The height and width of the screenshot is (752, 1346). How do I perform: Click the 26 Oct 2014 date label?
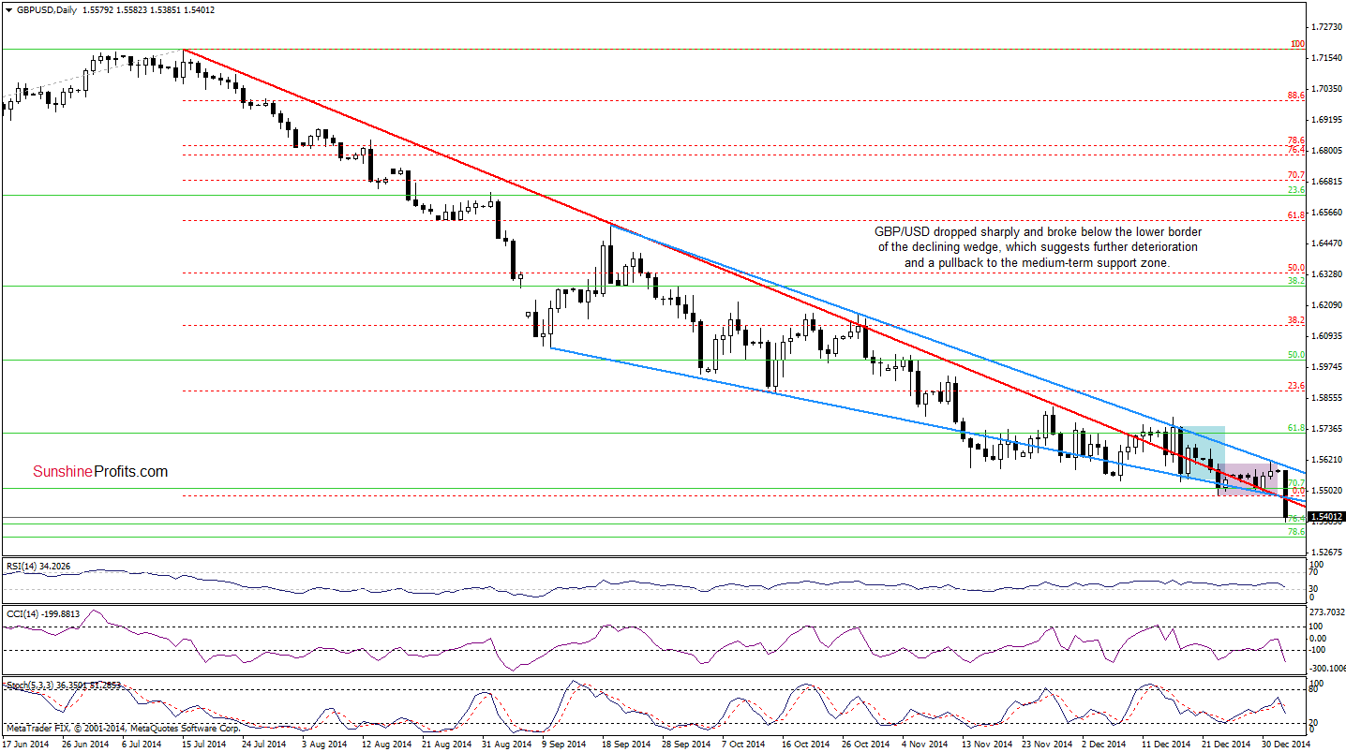point(865,744)
